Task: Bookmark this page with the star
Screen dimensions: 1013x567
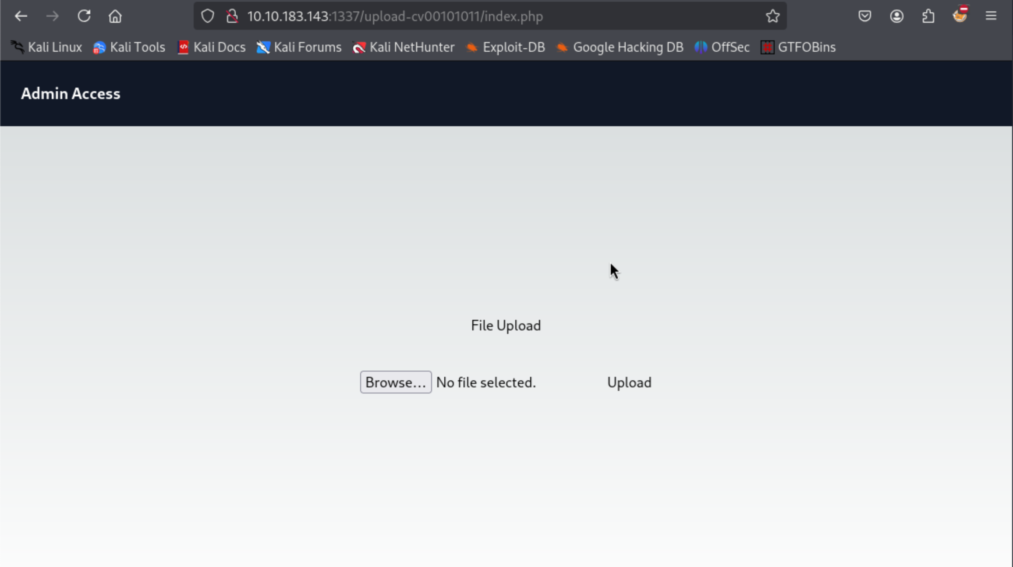Action: 772,16
